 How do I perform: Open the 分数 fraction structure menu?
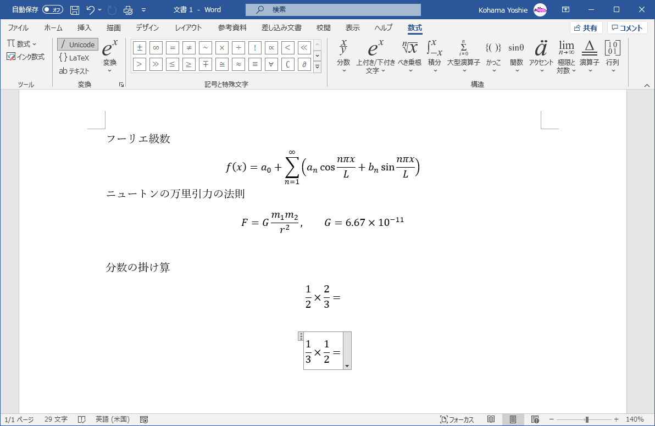point(343,57)
